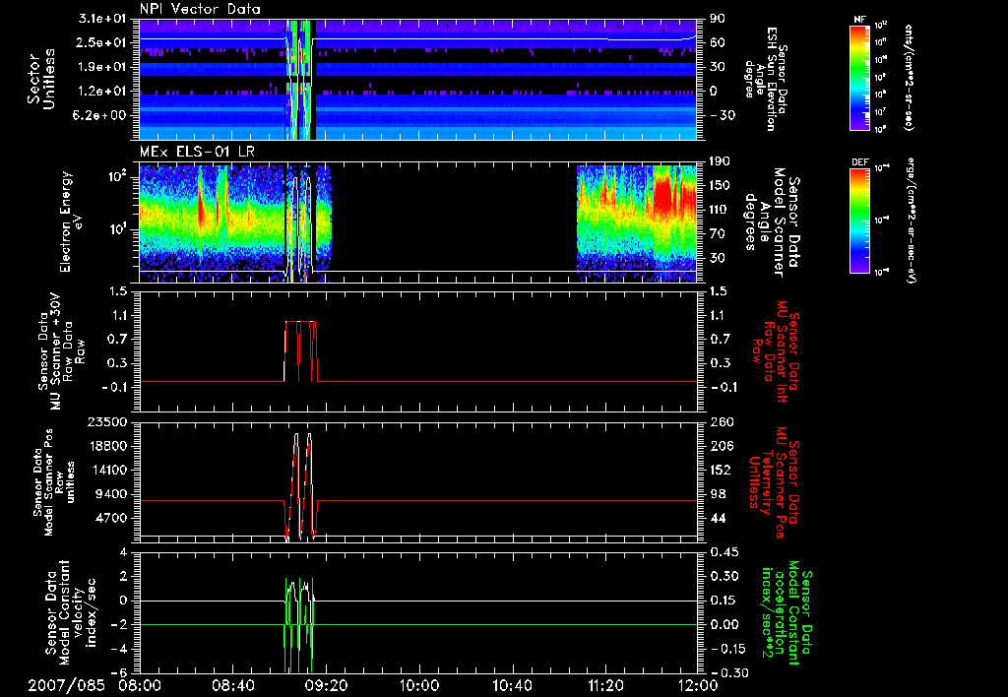Click the 190 scanner angle tick
Image resolution: width=1008 pixels, height=697 pixels.
click(721, 161)
